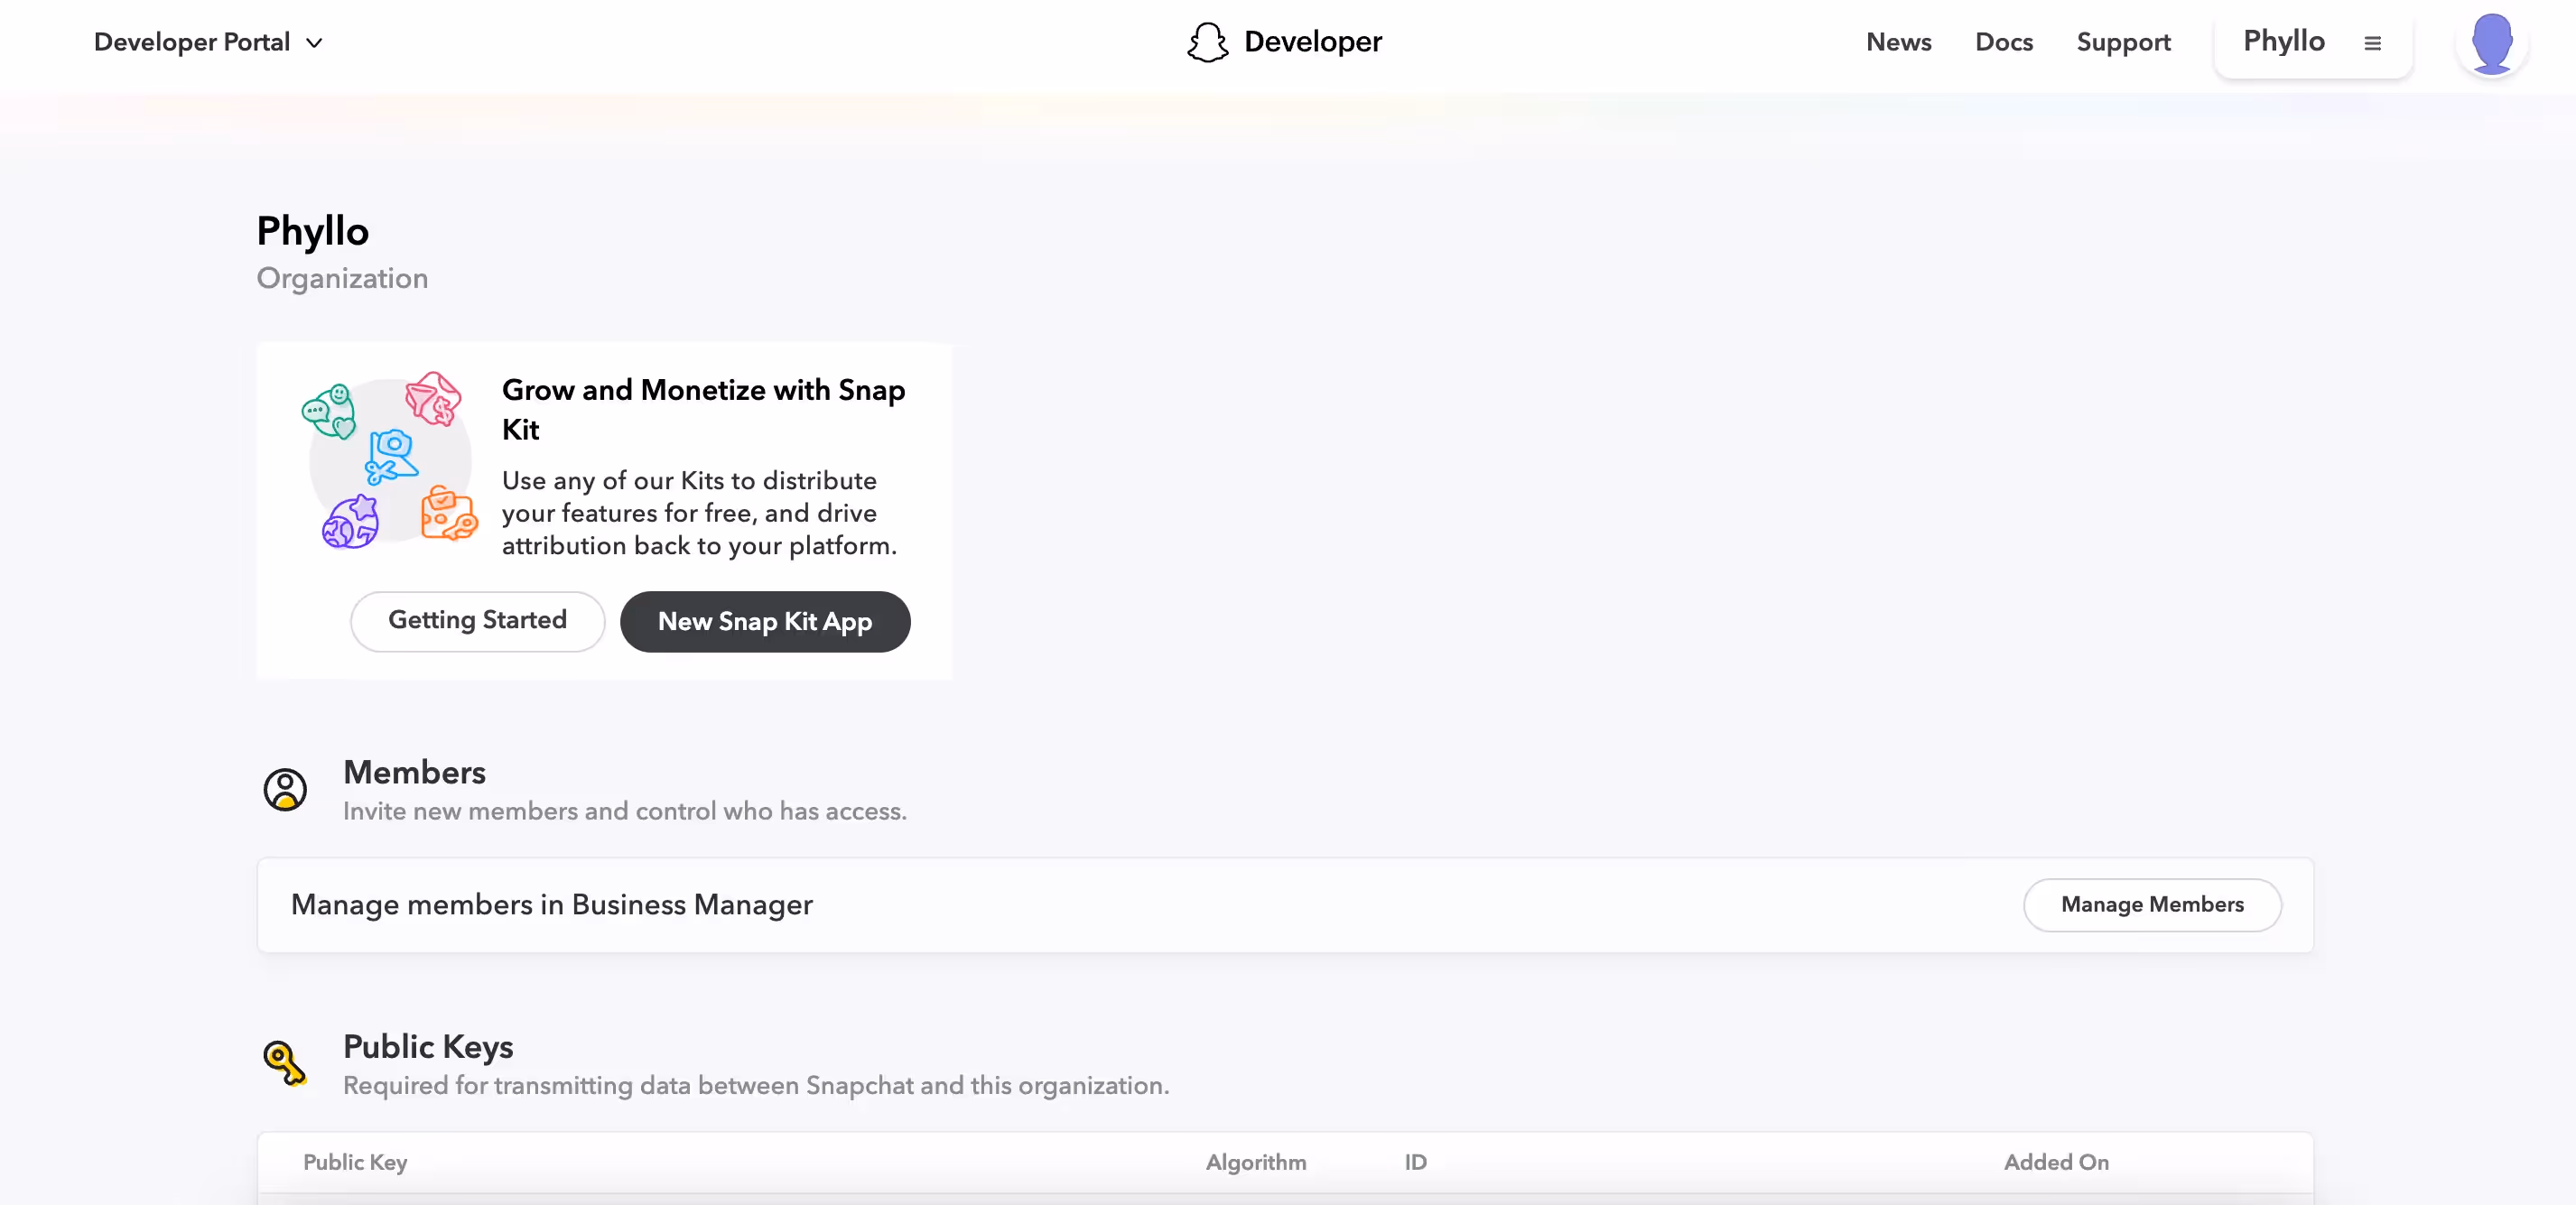This screenshot has width=2576, height=1205.
Task: Open the user avatar profile icon
Action: [x=2491, y=44]
